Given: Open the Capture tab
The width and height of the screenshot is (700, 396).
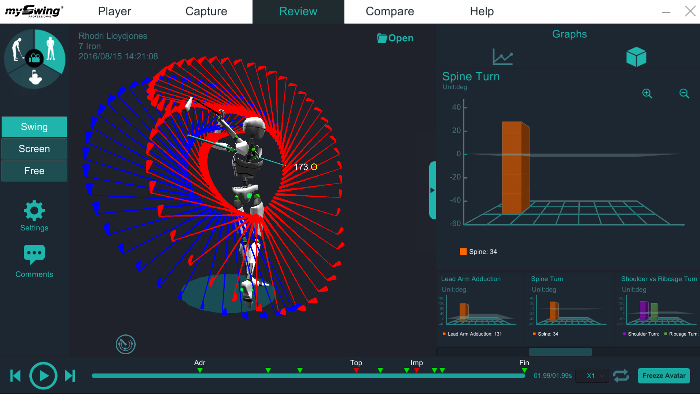Looking at the screenshot, I should click(x=206, y=12).
